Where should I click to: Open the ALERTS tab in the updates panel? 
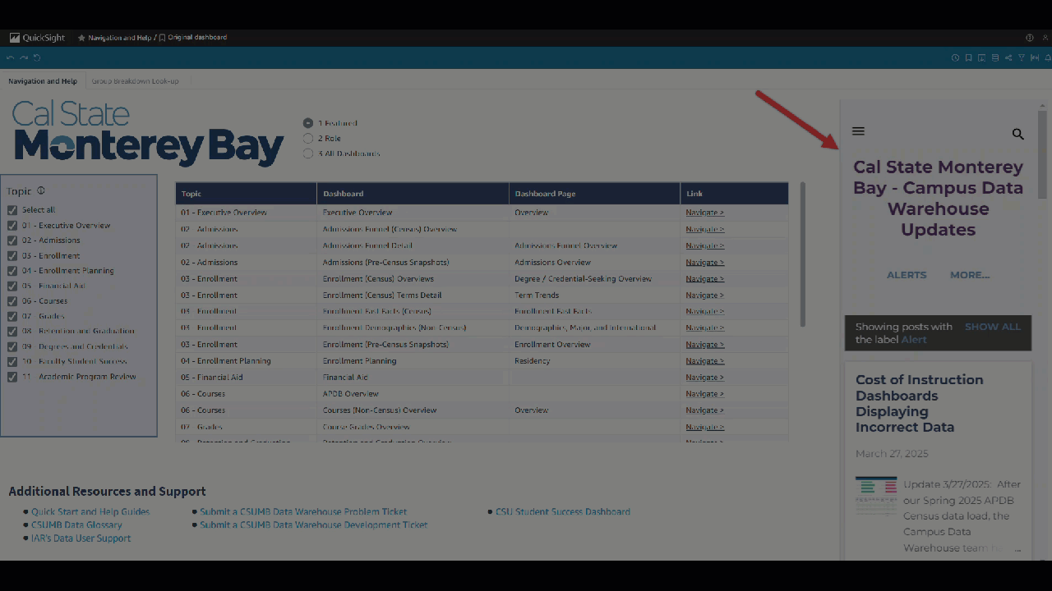907,275
